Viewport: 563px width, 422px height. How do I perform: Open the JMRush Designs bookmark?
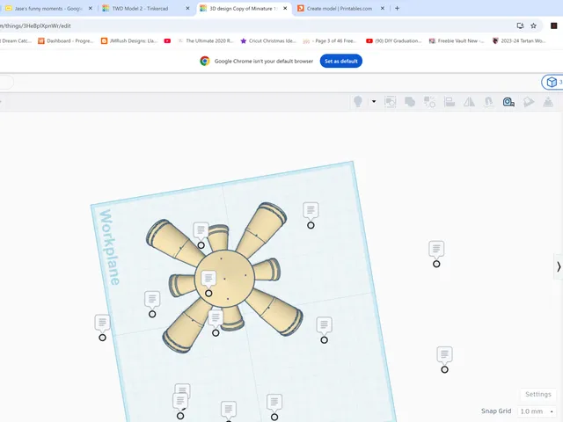(x=129, y=41)
